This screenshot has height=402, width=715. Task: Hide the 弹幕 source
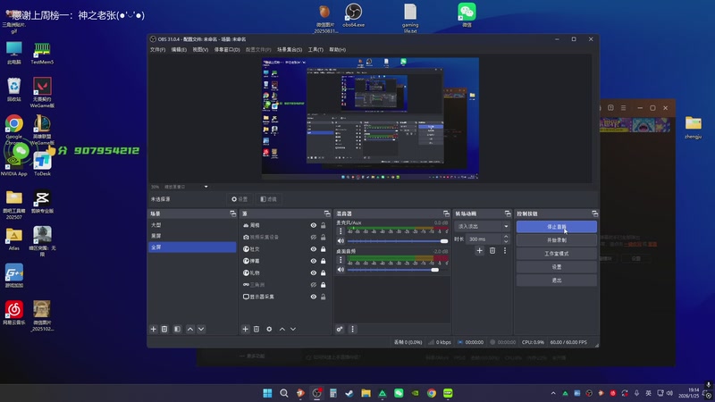click(314, 261)
